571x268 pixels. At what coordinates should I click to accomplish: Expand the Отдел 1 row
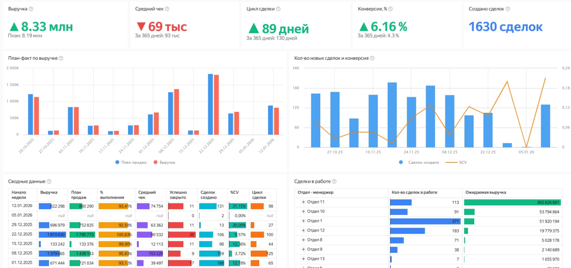tap(303, 221)
